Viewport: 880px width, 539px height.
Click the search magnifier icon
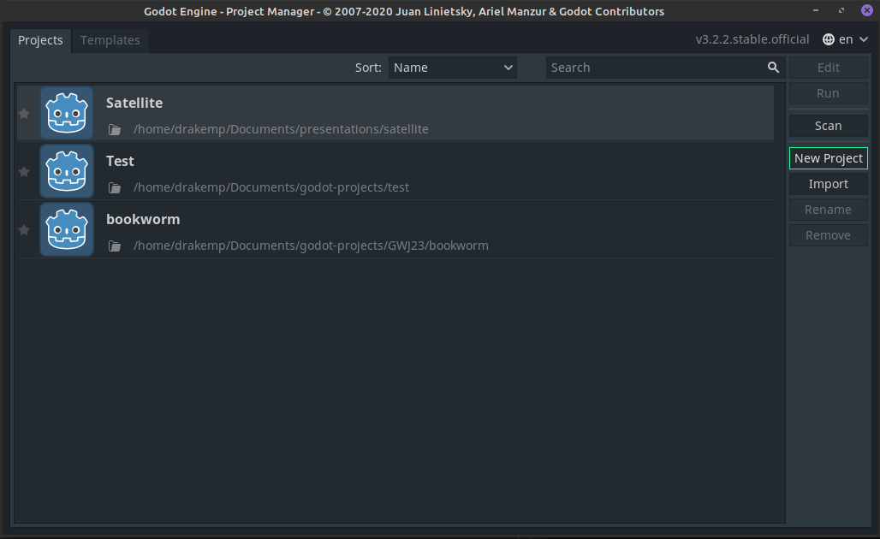[773, 68]
